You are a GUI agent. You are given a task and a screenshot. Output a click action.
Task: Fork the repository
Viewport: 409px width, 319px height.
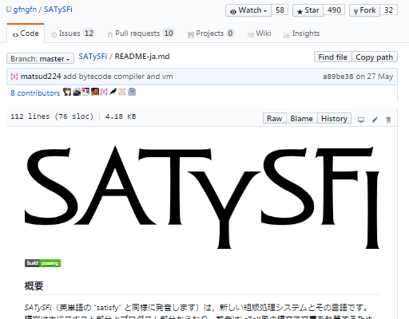[364, 10]
